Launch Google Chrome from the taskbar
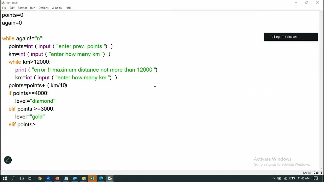The height and width of the screenshot is (182, 324). [40, 178]
